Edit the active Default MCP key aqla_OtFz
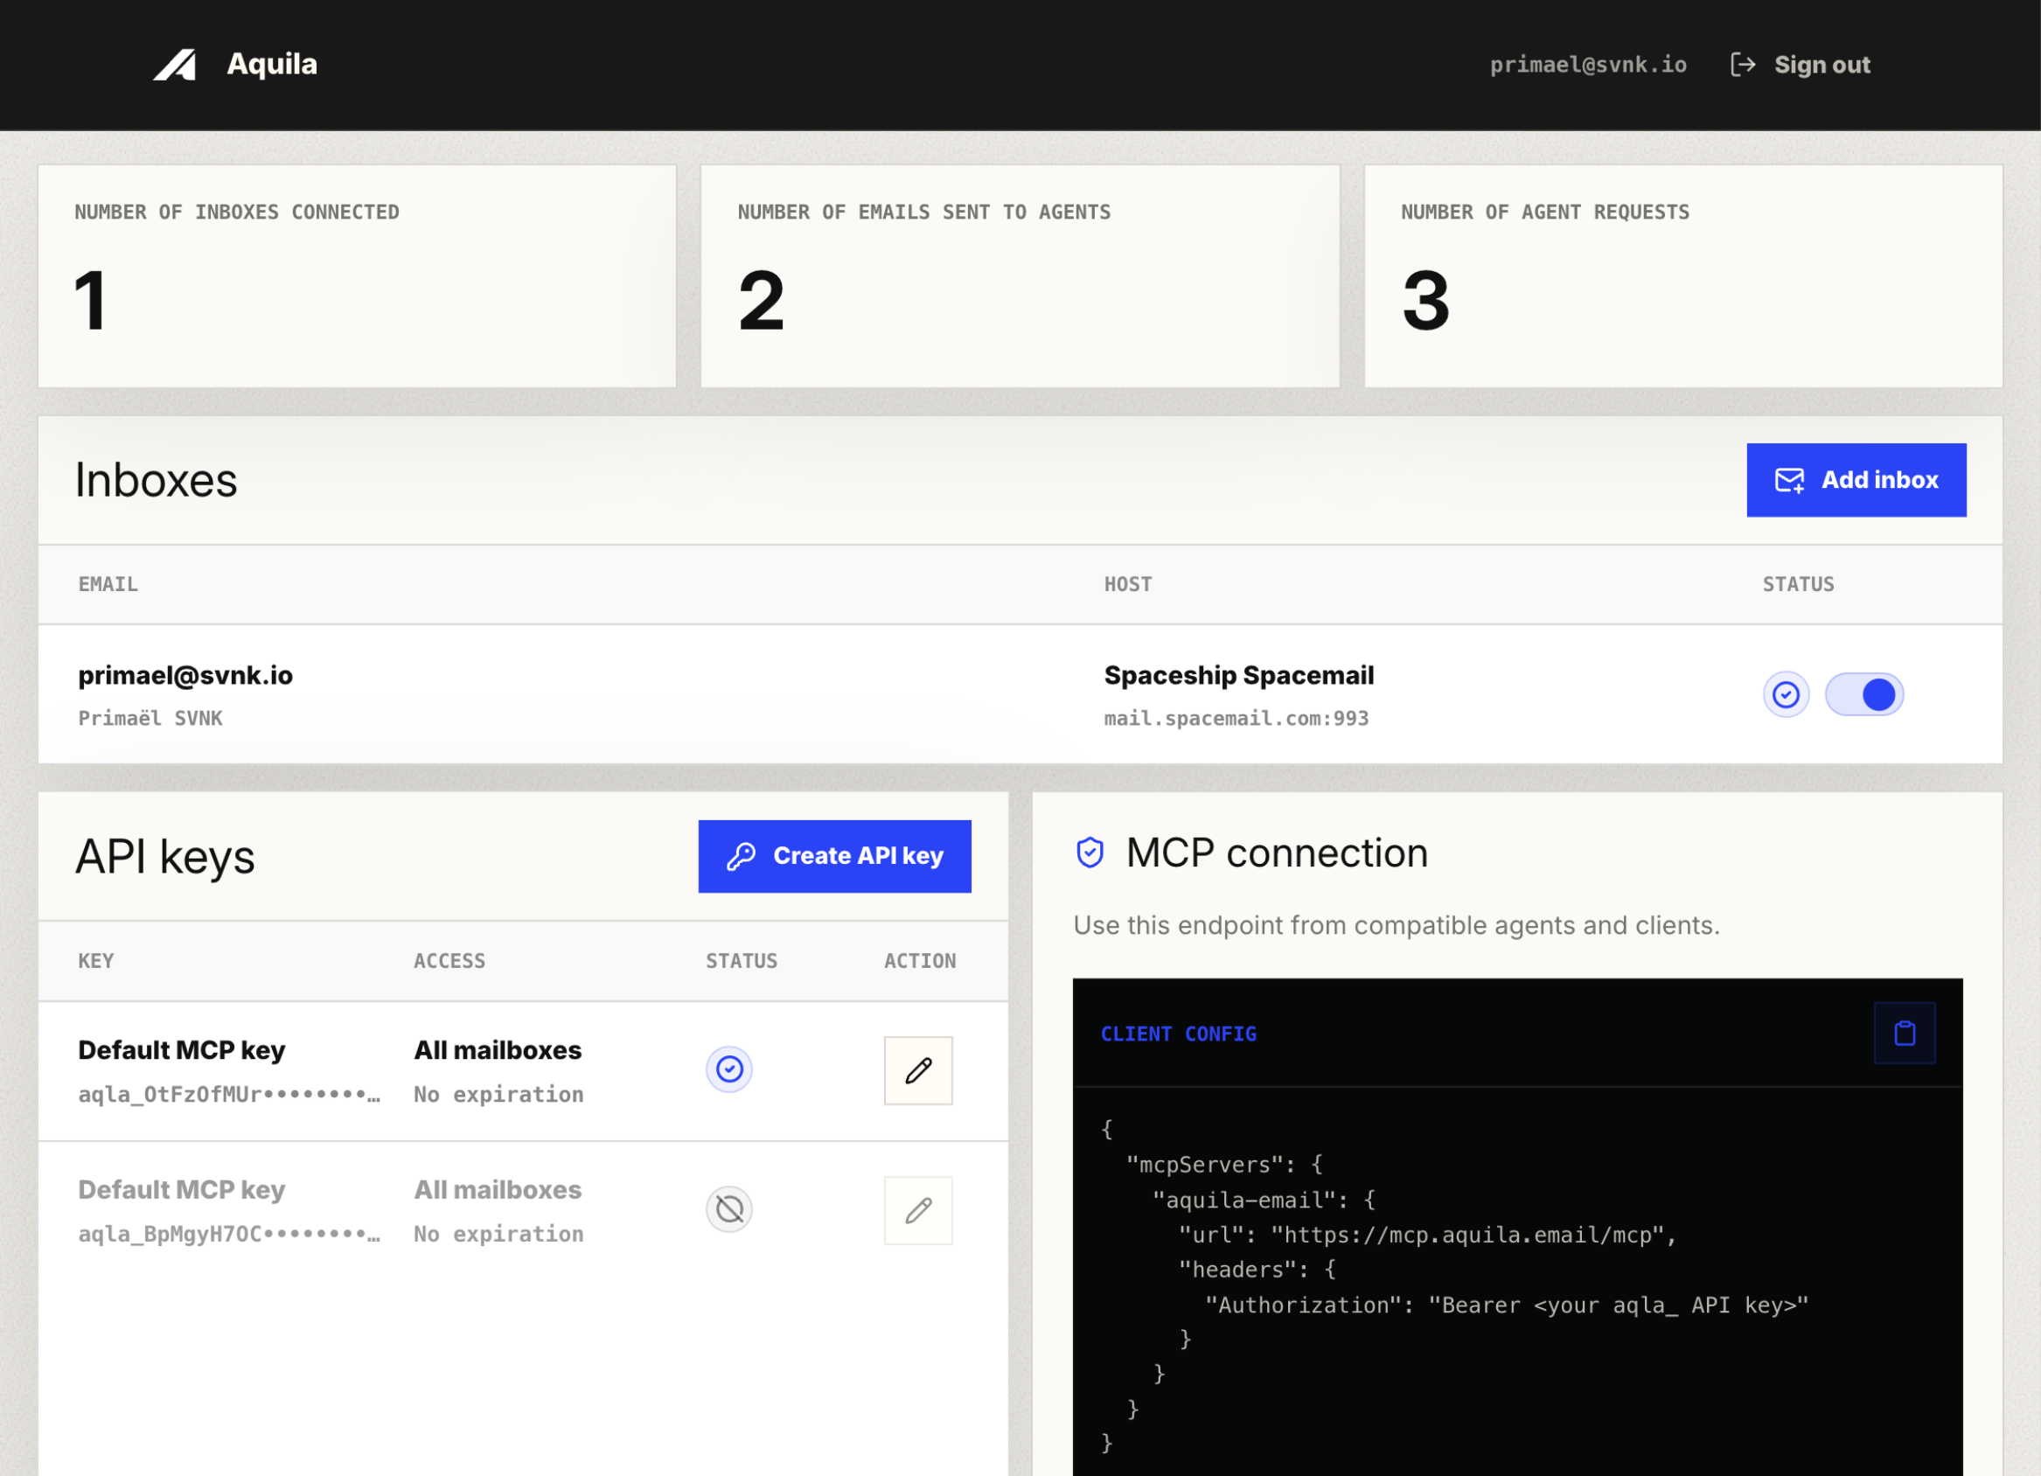 918,1070
